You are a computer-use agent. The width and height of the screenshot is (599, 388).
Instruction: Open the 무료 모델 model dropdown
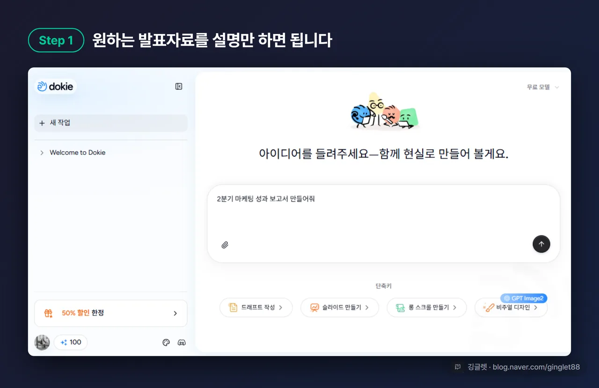pyautogui.click(x=543, y=87)
